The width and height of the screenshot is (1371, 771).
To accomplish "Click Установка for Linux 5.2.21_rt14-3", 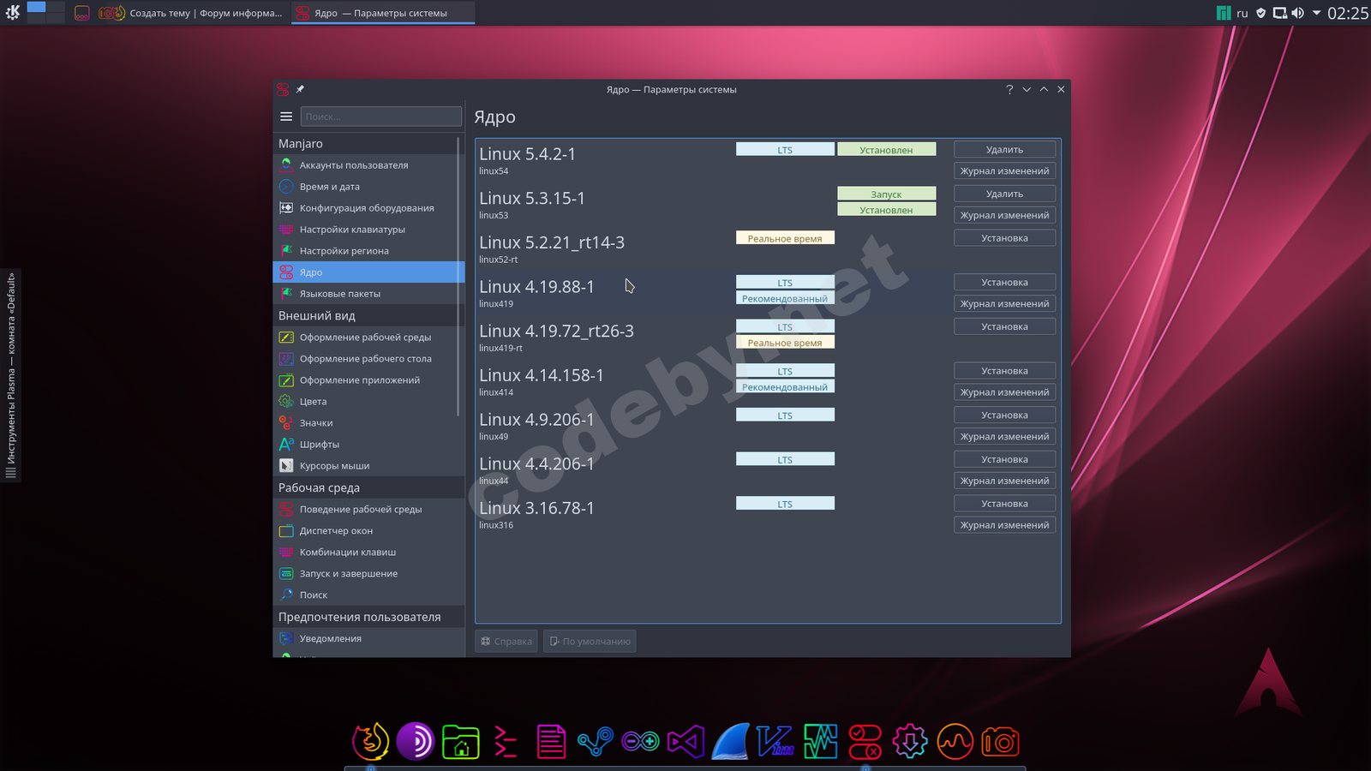I will (1004, 238).
